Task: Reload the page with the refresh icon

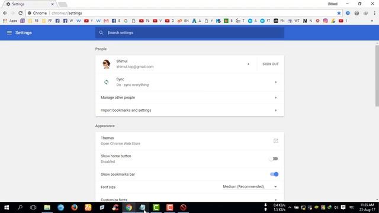Action: pos(20,13)
